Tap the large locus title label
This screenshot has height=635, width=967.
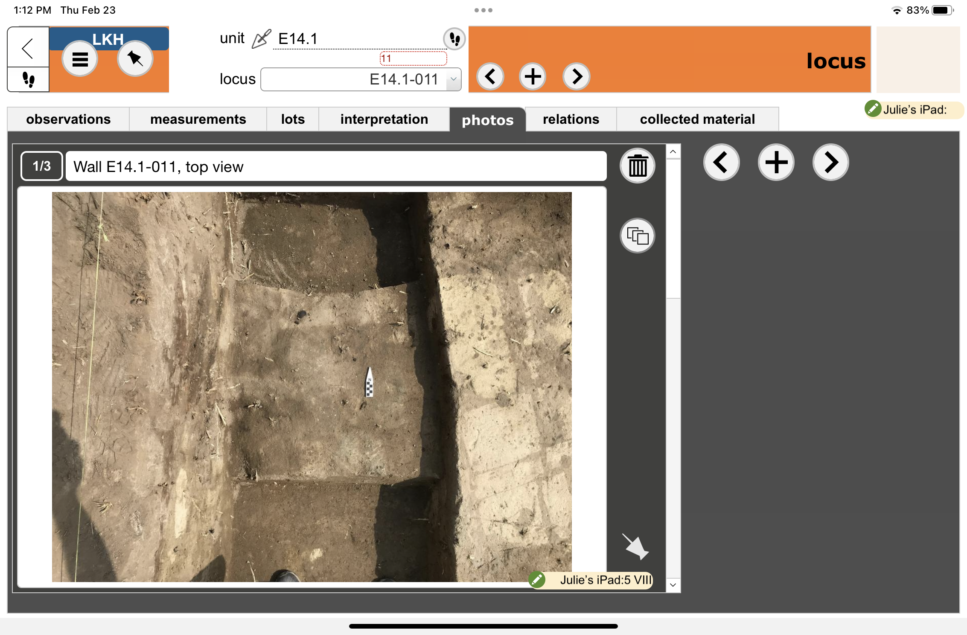click(x=836, y=61)
